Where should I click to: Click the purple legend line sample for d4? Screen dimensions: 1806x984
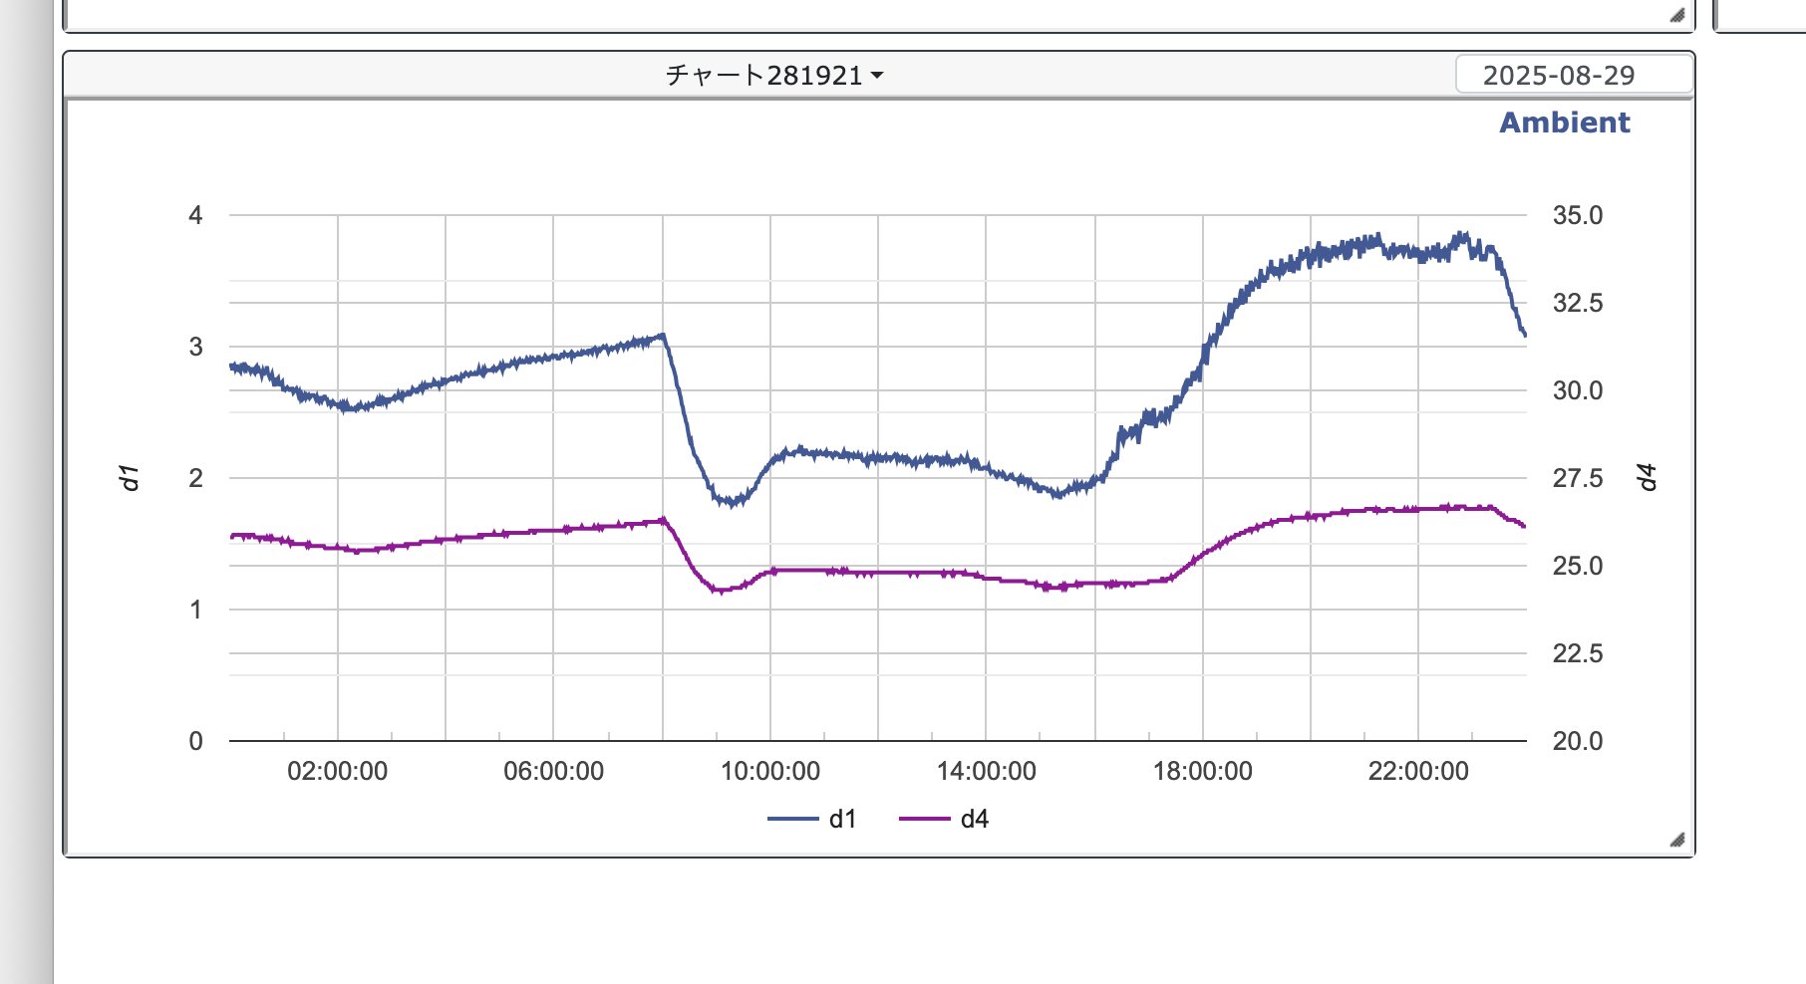pyautogui.click(x=927, y=819)
